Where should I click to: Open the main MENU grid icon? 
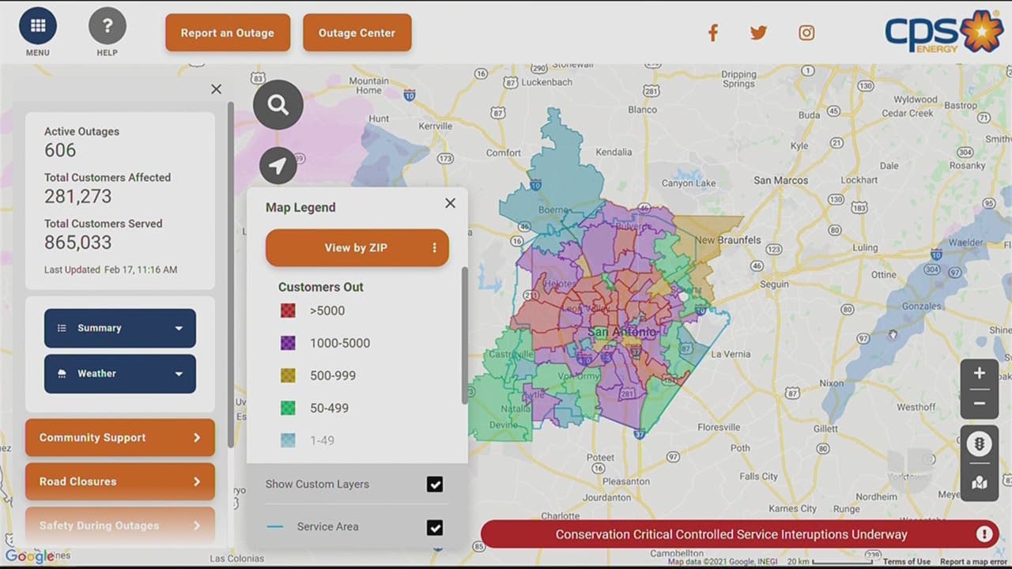tap(37, 25)
